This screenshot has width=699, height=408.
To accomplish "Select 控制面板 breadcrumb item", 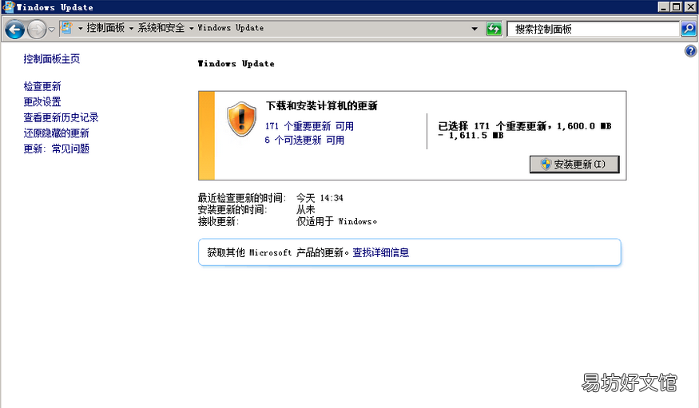I will point(105,28).
